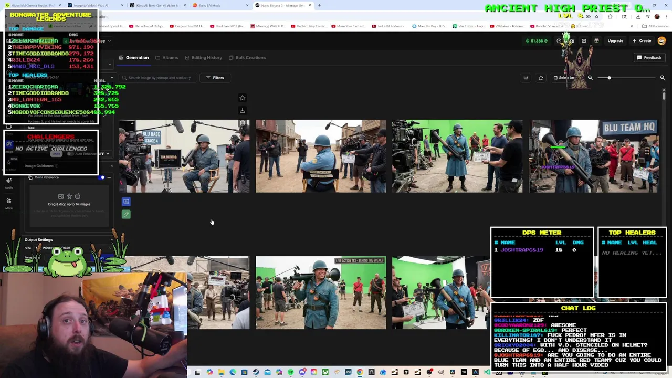Open the All Bookmarks folder
This screenshot has width=672, height=378.
pyautogui.click(x=655, y=26)
